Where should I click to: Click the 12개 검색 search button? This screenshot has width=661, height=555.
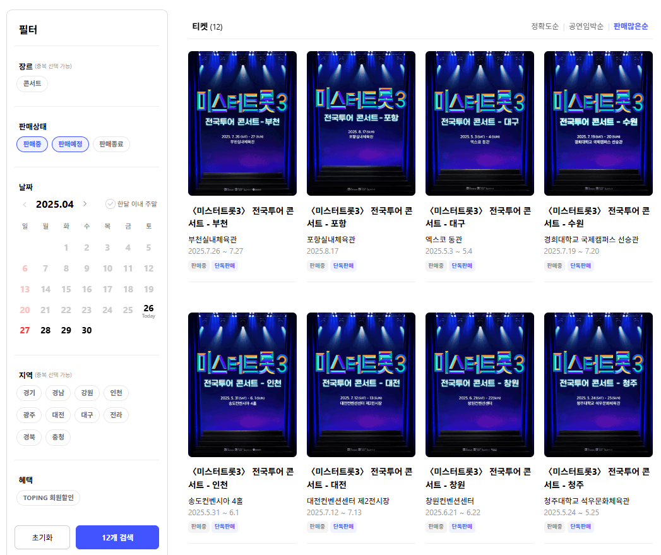[117, 537]
